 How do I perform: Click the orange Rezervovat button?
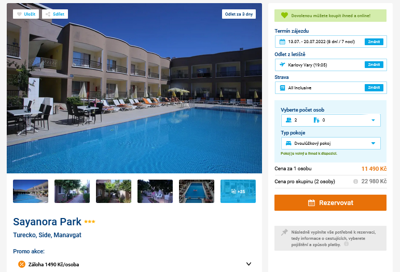click(x=330, y=202)
